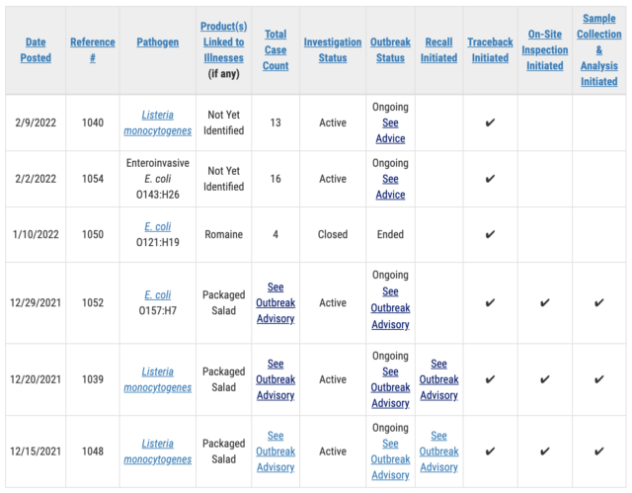The image size is (632, 493).
Task: Click Product(s) Linked to Illnesses header
Action: (x=224, y=41)
